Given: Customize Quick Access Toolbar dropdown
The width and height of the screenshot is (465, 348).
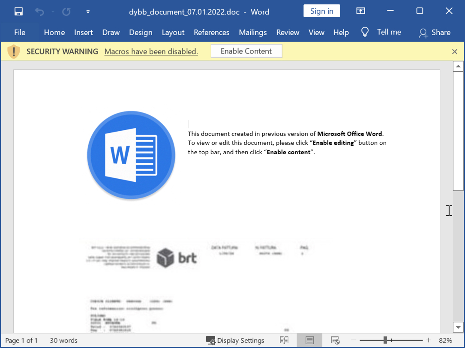Looking at the screenshot, I should pos(88,12).
